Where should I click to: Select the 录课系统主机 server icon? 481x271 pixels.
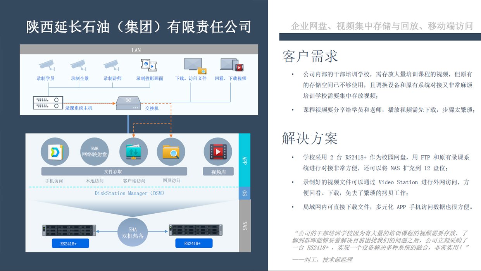48,103
